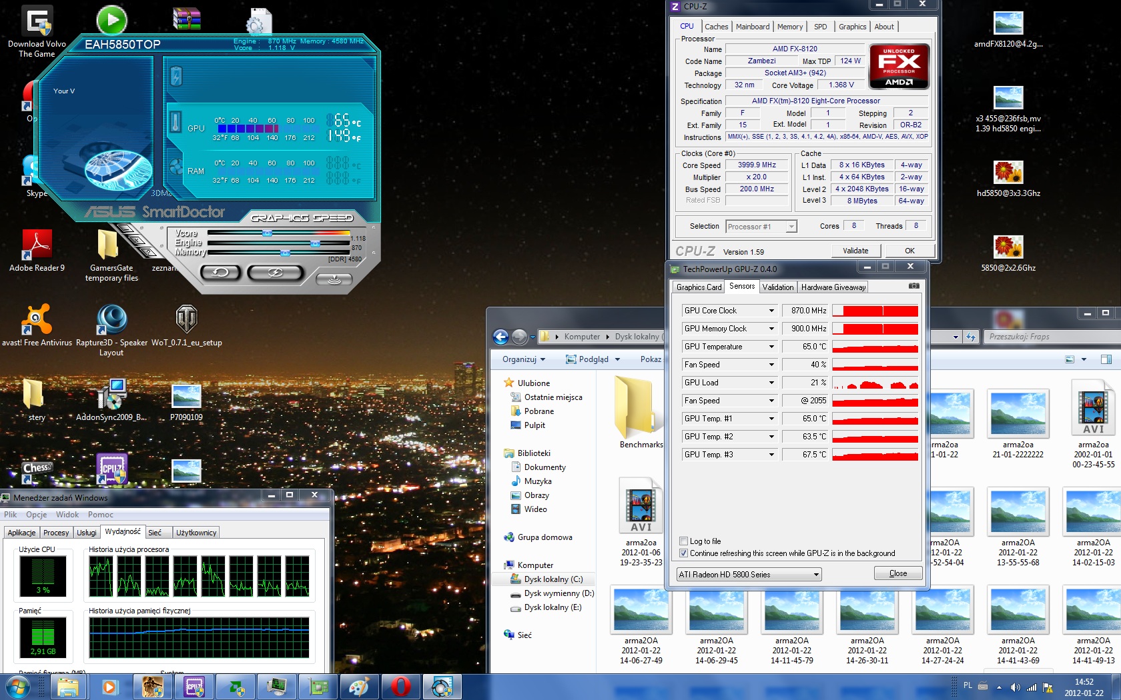
Task: Toggle Continue refreshing in background checkbox
Action: coord(683,553)
